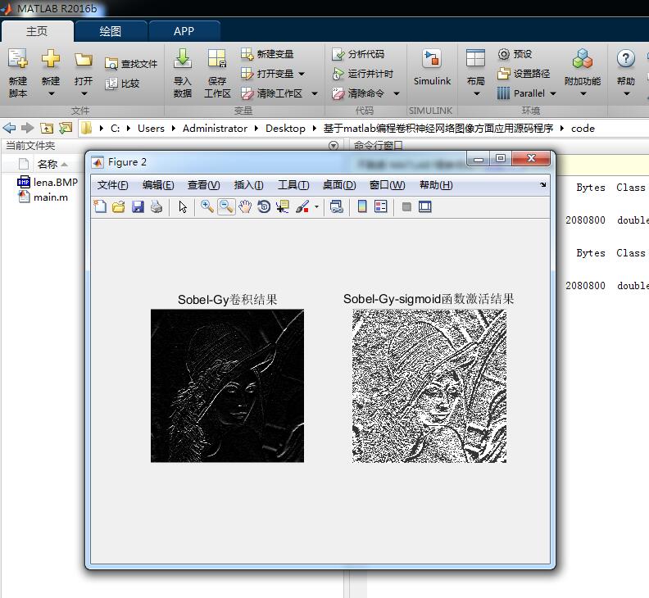Expand Clear Commands (清除命令) dropdown
The height and width of the screenshot is (598, 649).
397,94
